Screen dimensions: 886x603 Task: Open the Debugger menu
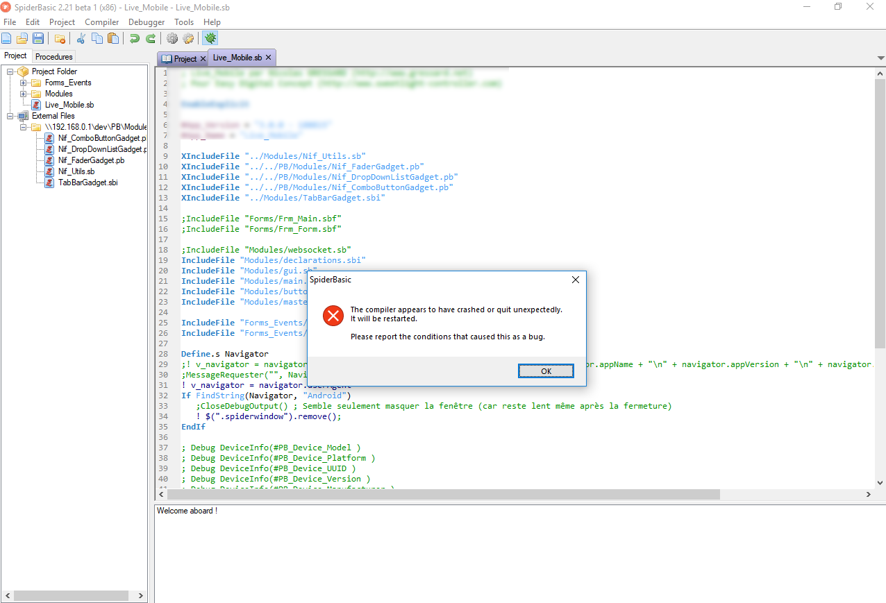147,22
